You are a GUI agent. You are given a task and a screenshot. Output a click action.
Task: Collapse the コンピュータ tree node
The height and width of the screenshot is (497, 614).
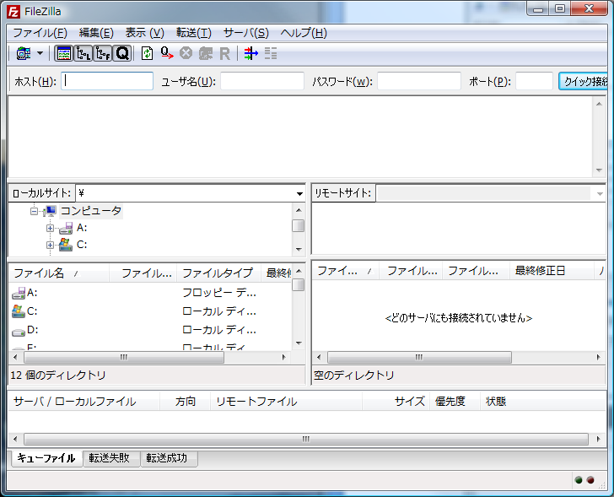click(x=34, y=212)
